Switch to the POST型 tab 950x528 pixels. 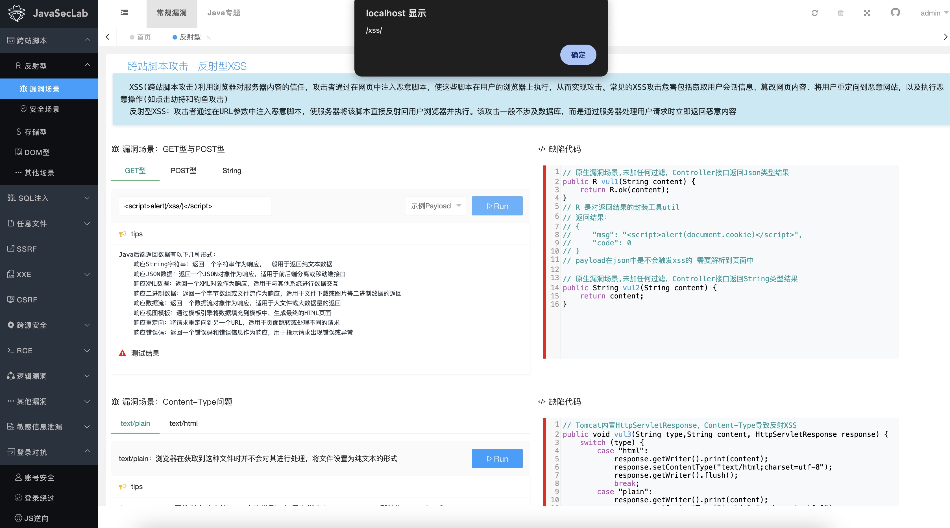[x=183, y=171]
